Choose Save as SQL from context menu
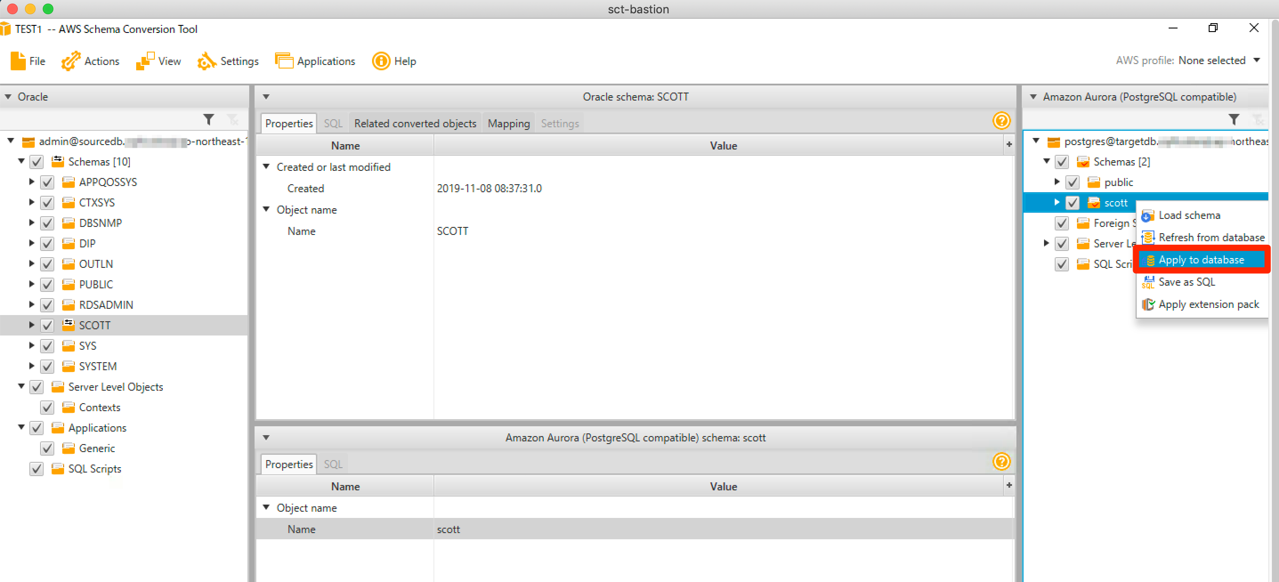The height and width of the screenshot is (582, 1279). coord(1202,282)
